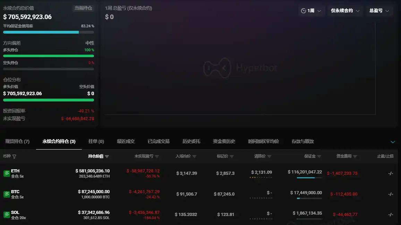
Task: Click ETH funding fee $ -1,407,233.73
Action: (342, 173)
